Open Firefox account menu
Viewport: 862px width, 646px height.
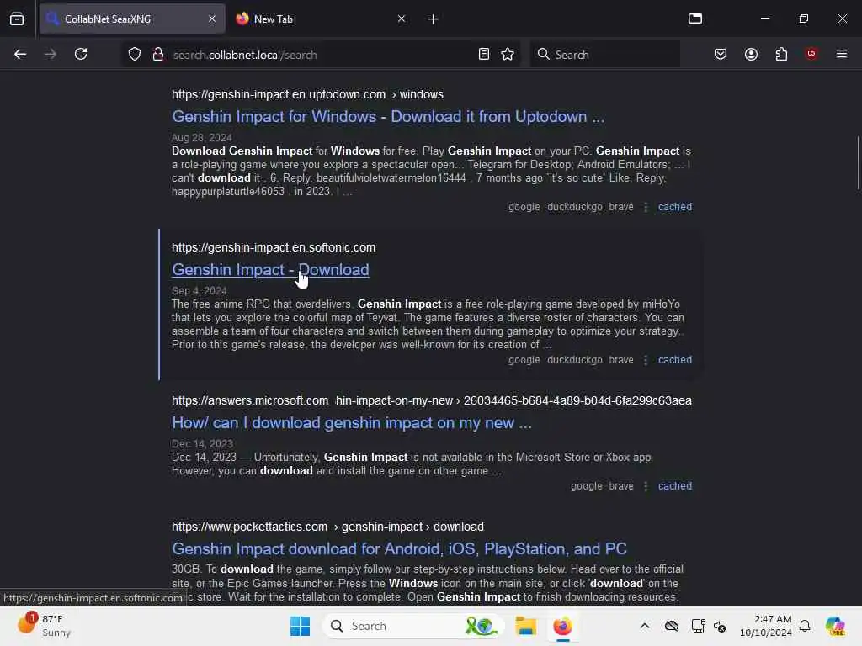(751, 54)
